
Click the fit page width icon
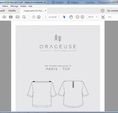pos(103,17)
